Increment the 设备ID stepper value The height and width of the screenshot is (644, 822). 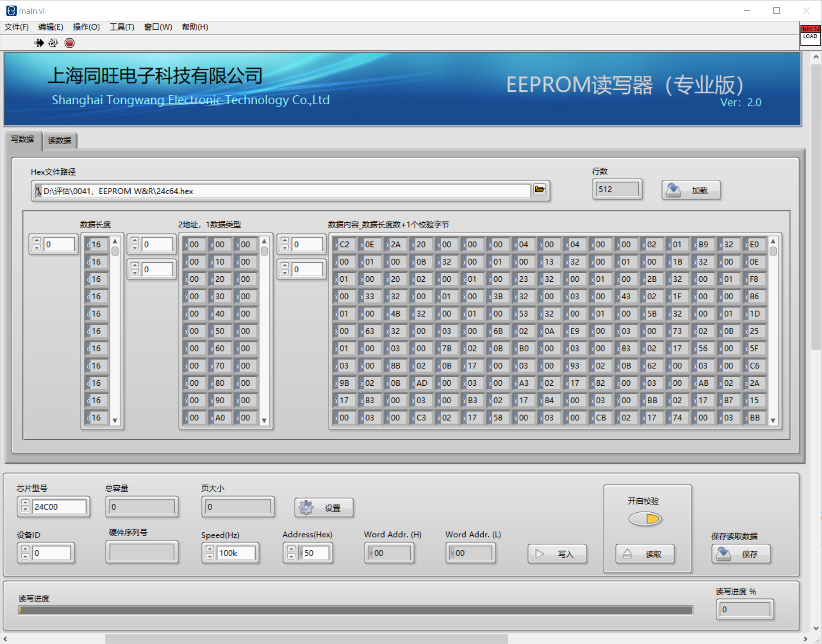(25, 549)
